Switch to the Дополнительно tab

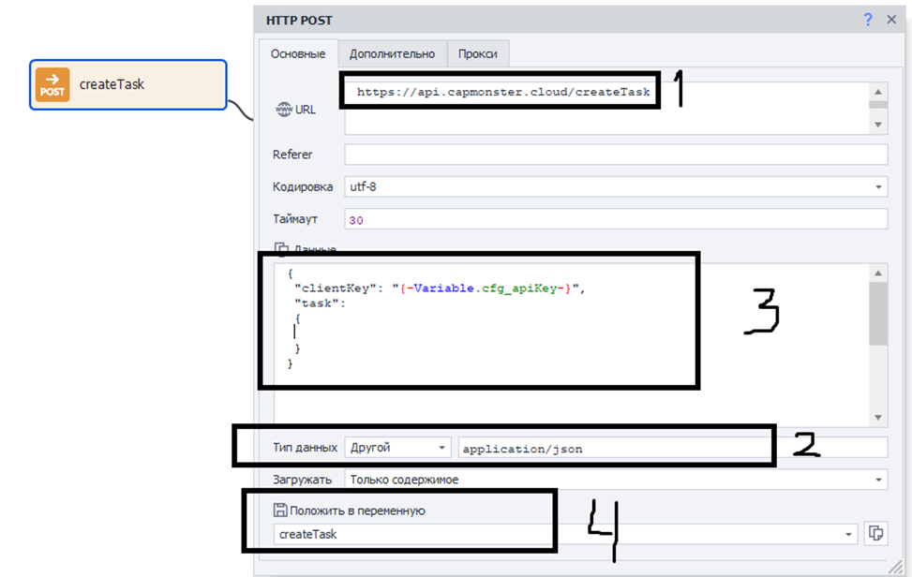pos(393,53)
